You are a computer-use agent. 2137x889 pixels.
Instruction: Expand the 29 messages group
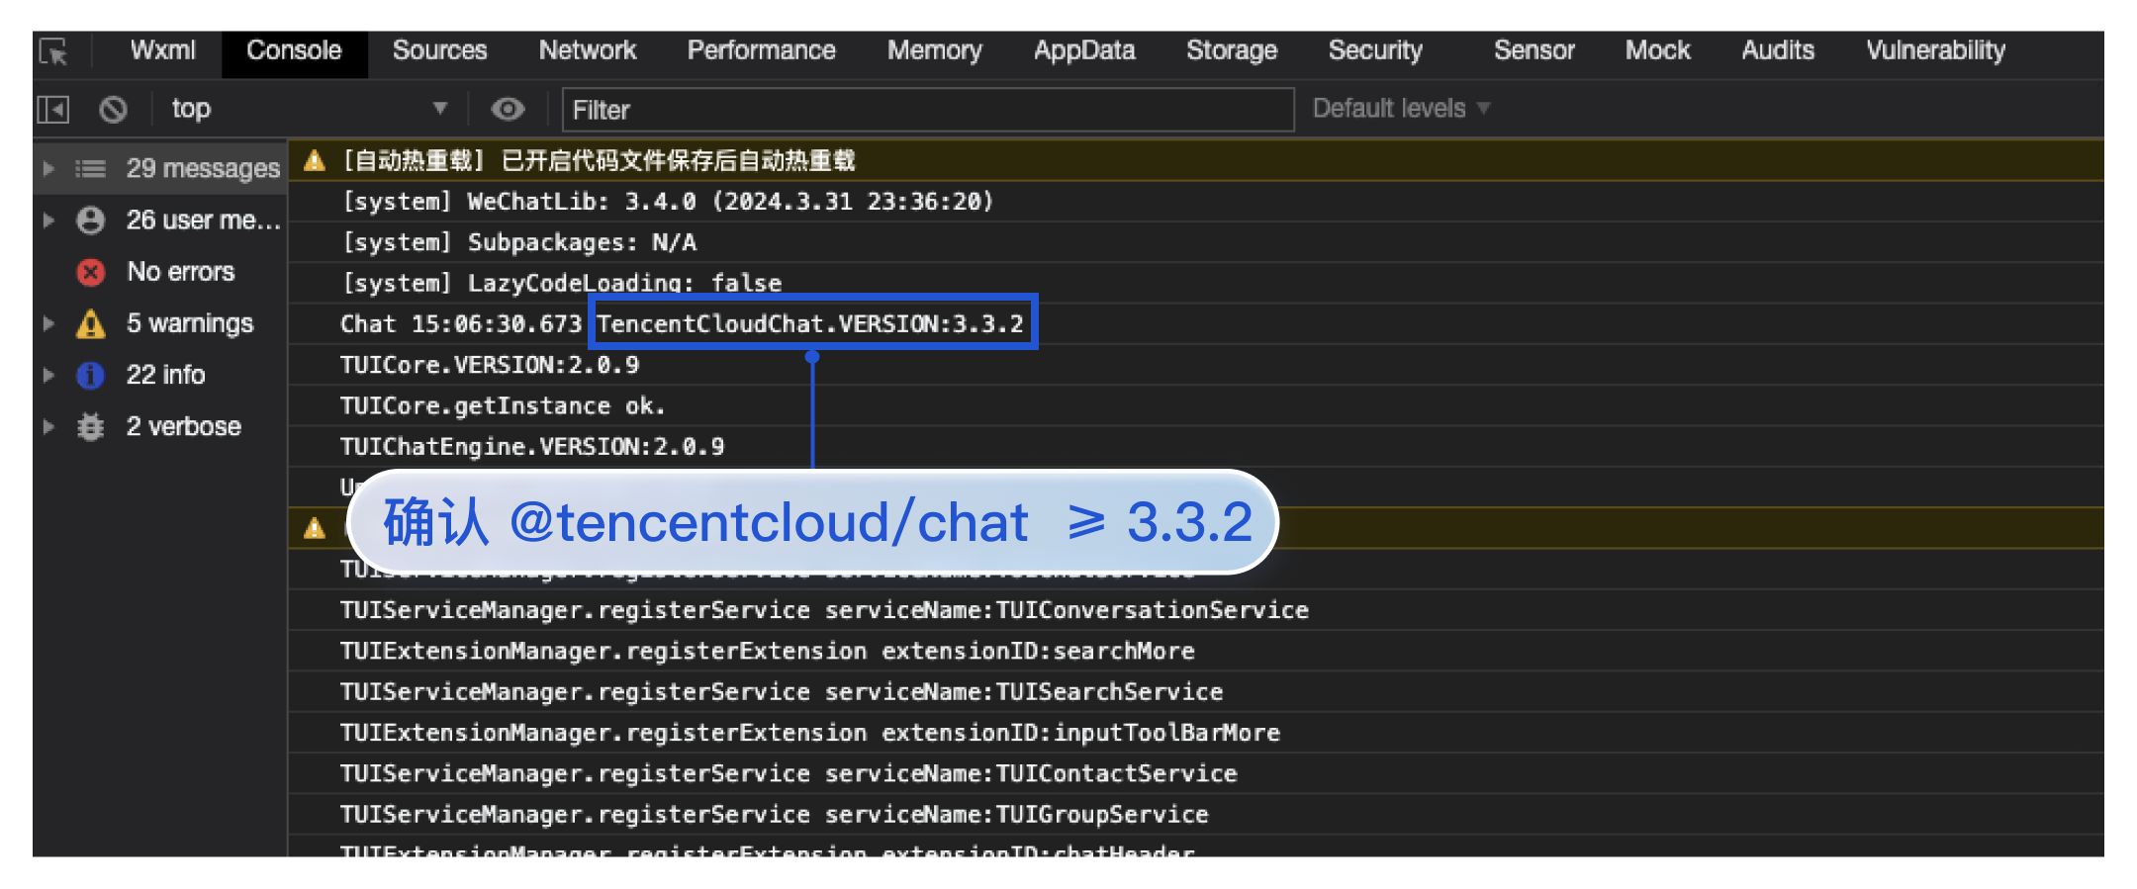pos(48,169)
